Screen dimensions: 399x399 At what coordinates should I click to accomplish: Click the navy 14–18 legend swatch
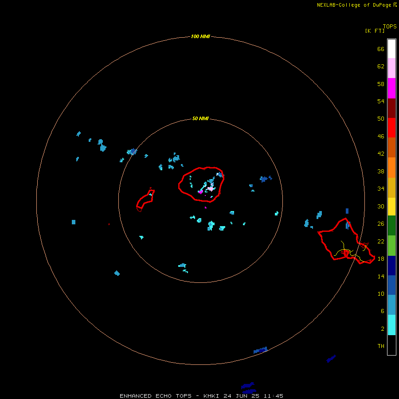click(x=391, y=266)
